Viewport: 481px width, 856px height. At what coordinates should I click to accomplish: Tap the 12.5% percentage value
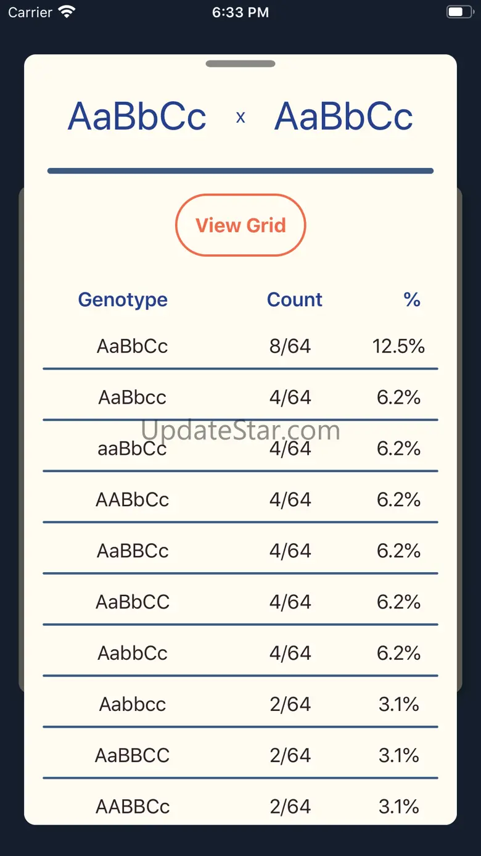click(398, 346)
